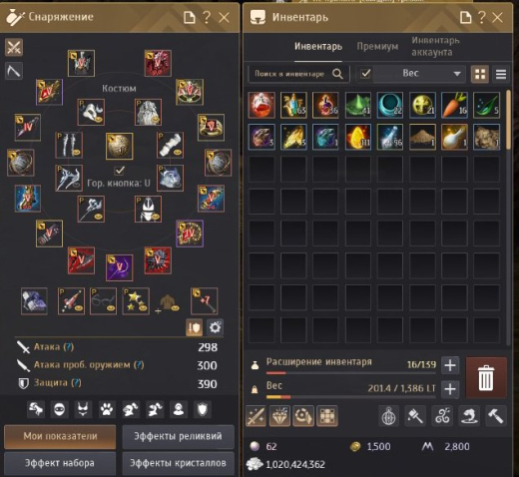Click the trash can delete icon
Screen dimensions: 519x477
coord(486,377)
